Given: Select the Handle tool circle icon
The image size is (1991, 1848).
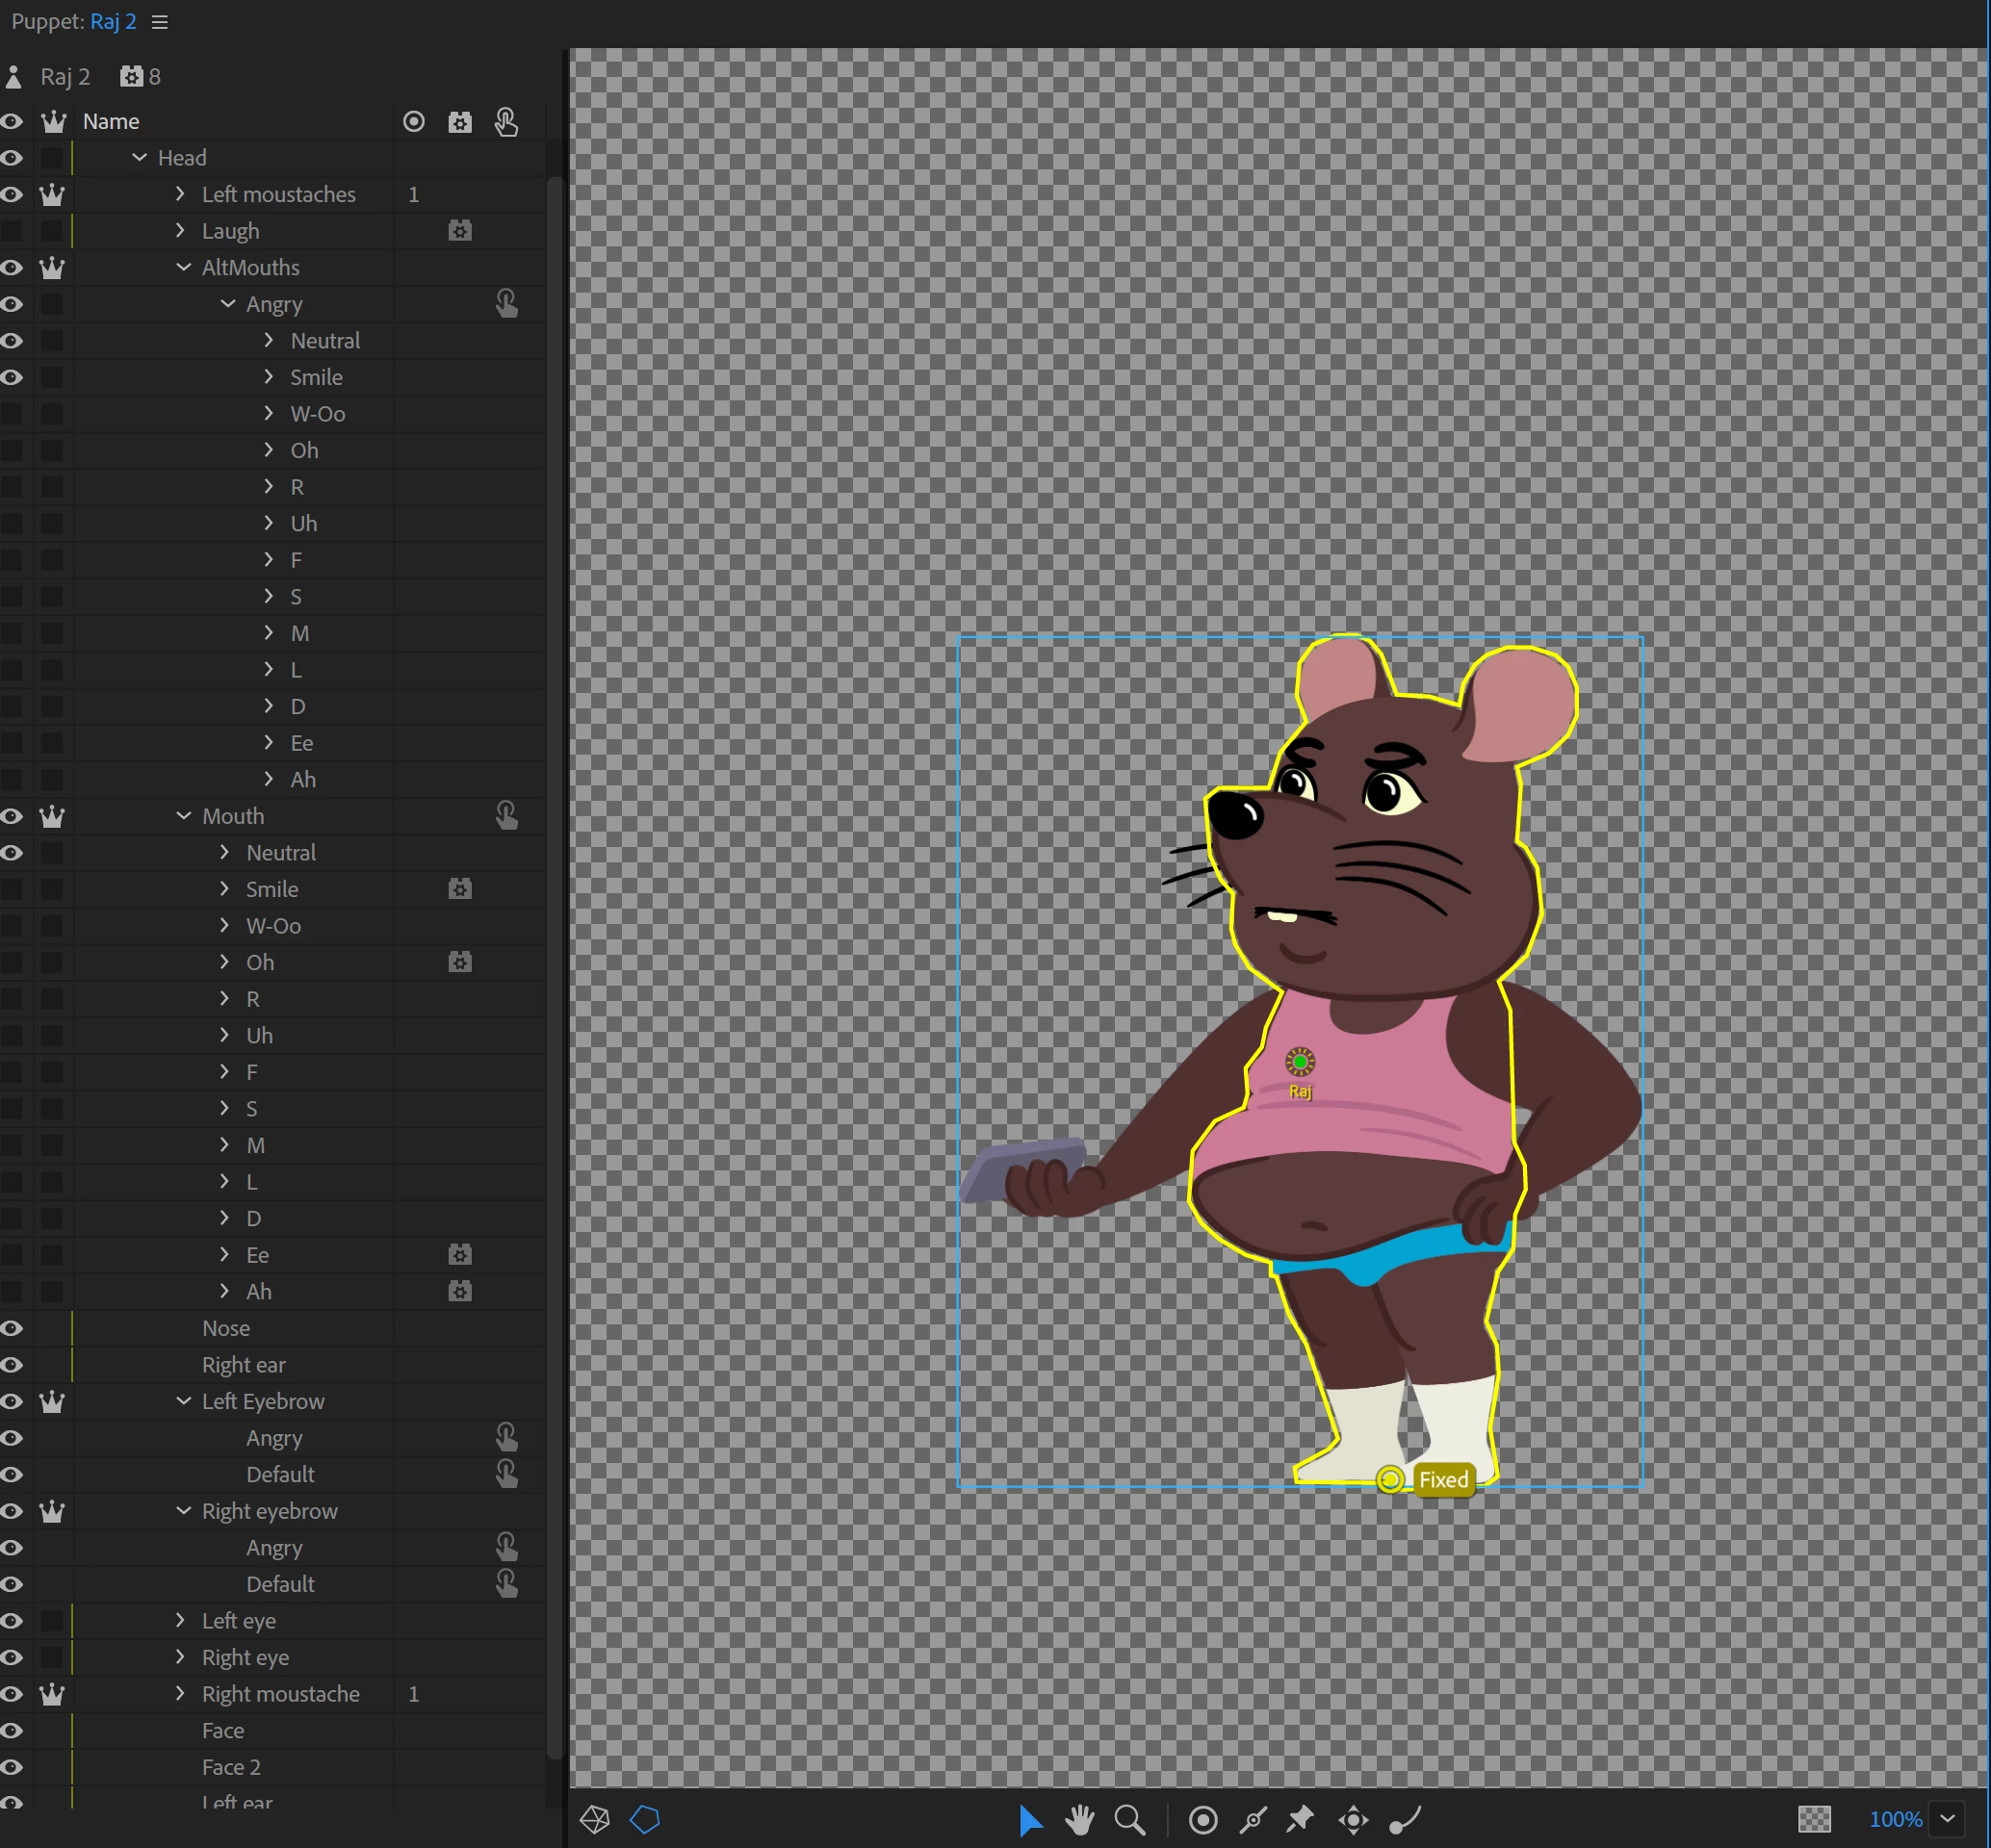Looking at the screenshot, I should click(x=1202, y=1819).
